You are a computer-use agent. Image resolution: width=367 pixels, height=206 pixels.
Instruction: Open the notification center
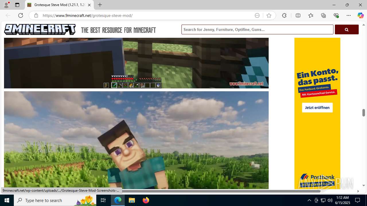[x=358, y=200]
